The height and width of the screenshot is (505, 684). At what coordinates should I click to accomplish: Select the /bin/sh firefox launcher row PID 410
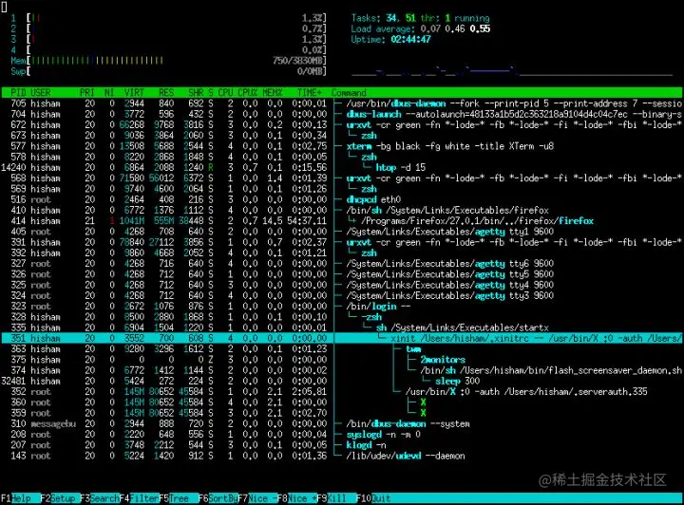click(x=342, y=210)
